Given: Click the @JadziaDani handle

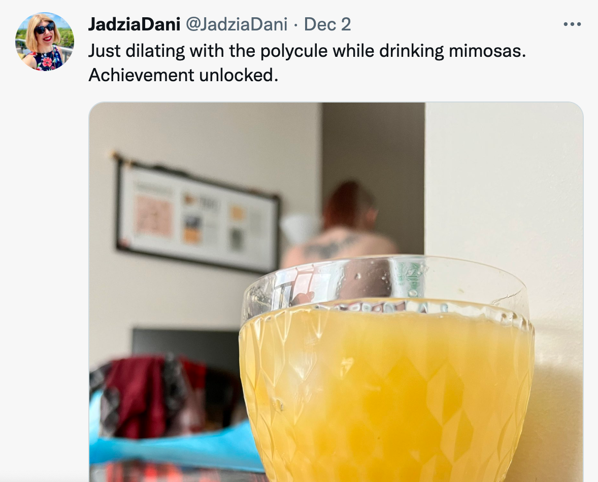Looking at the screenshot, I should click(237, 24).
